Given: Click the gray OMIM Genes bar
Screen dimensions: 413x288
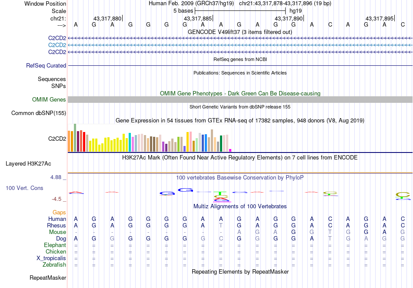Looking at the screenshot, I should point(240,99).
